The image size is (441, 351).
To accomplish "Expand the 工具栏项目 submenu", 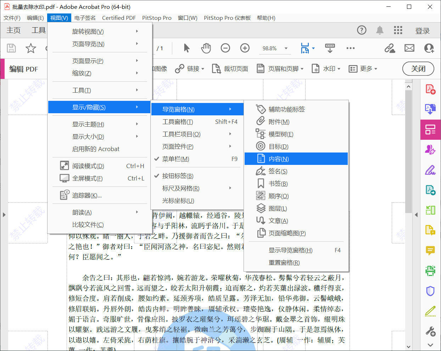I will point(197,134).
